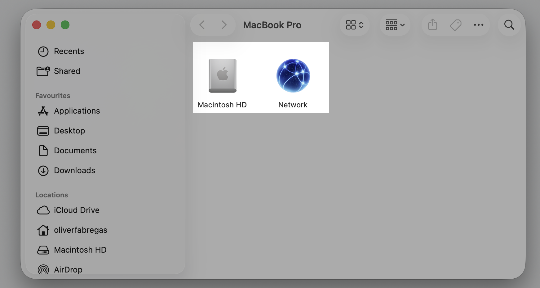
Task: Select iCloud Drive under Locations
Action: pos(105,210)
